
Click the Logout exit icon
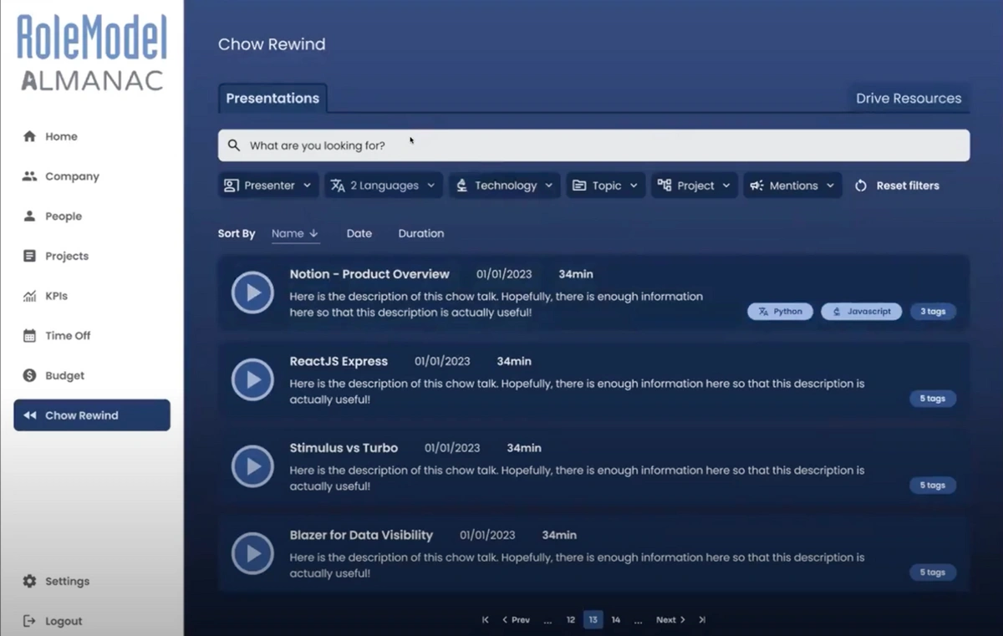click(29, 621)
